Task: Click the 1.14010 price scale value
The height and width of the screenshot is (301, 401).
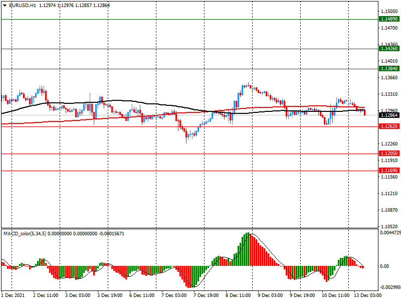Action: pyautogui.click(x=389, y=61)
